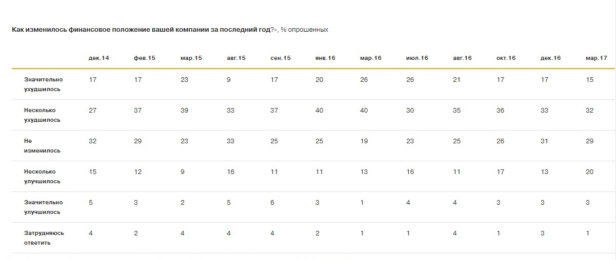Click 'Не изменилось' value for мар.16
The image size is (616, 260).
364,141
